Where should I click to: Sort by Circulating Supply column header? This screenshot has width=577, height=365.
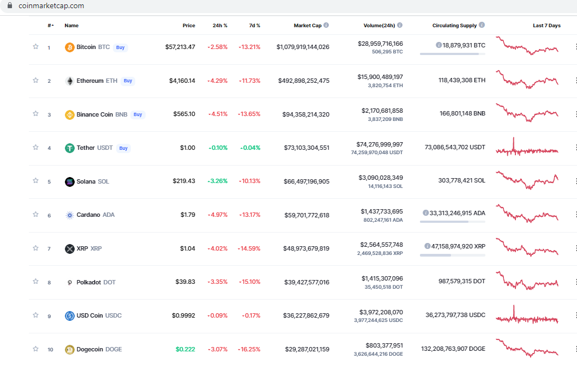coord(454,26)
